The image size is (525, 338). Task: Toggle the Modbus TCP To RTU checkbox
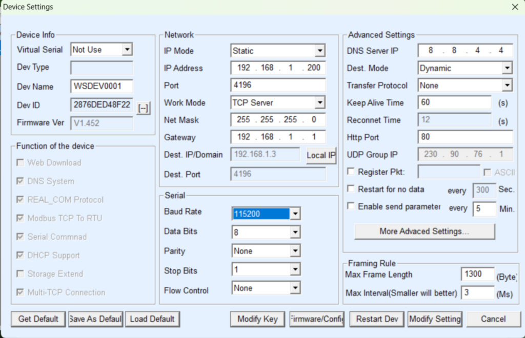(20, 218)
